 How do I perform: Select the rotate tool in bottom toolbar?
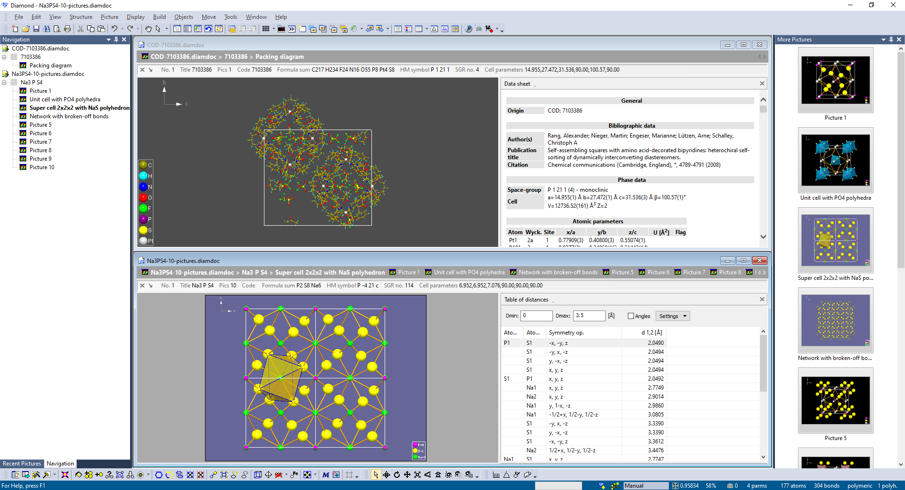[397, 474]
